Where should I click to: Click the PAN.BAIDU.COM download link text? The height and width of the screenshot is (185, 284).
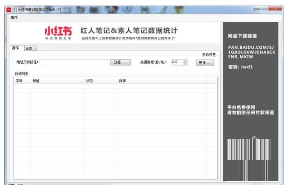[251, 52]
